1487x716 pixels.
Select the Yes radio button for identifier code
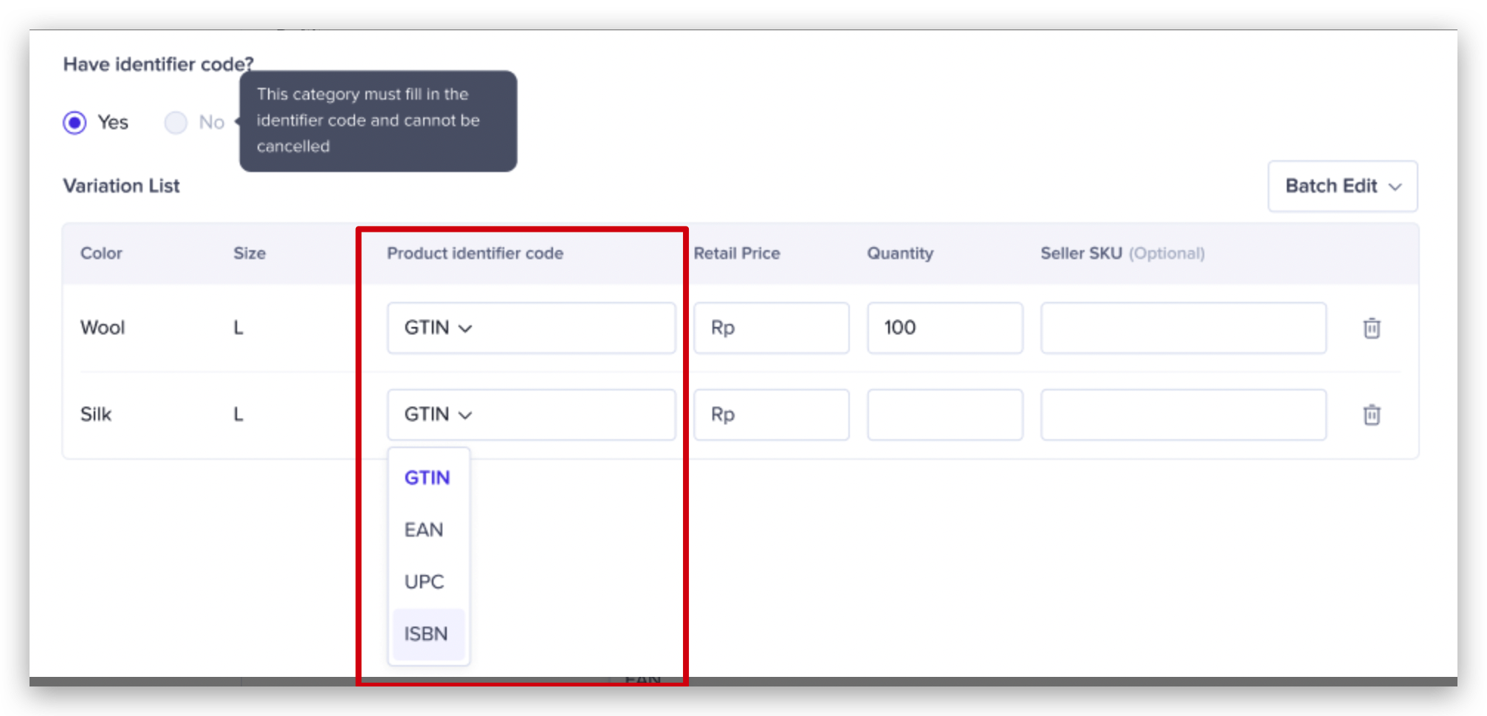75,123
